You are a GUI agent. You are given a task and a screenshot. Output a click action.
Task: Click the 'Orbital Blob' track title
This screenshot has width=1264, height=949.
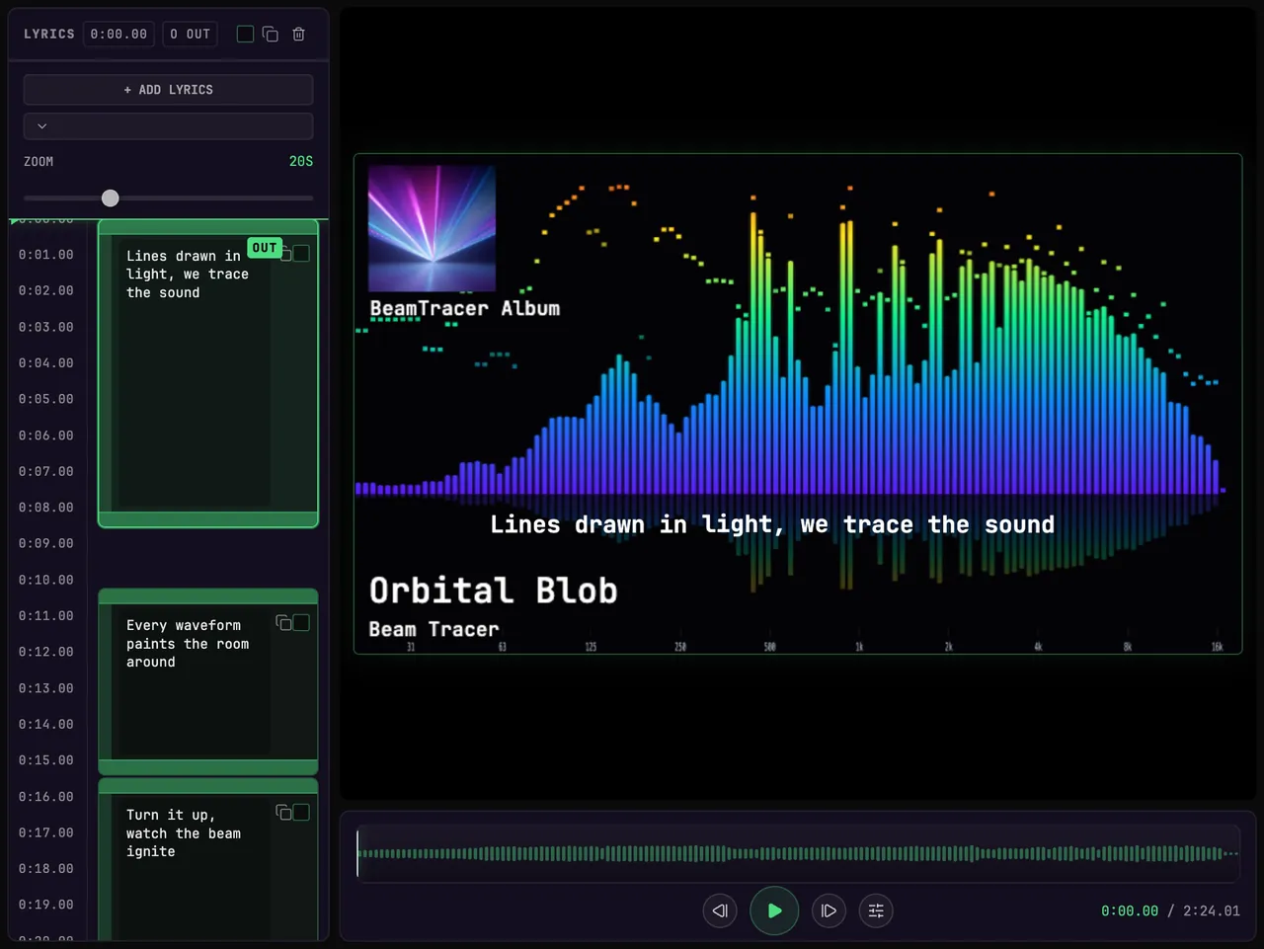(494, 591)
